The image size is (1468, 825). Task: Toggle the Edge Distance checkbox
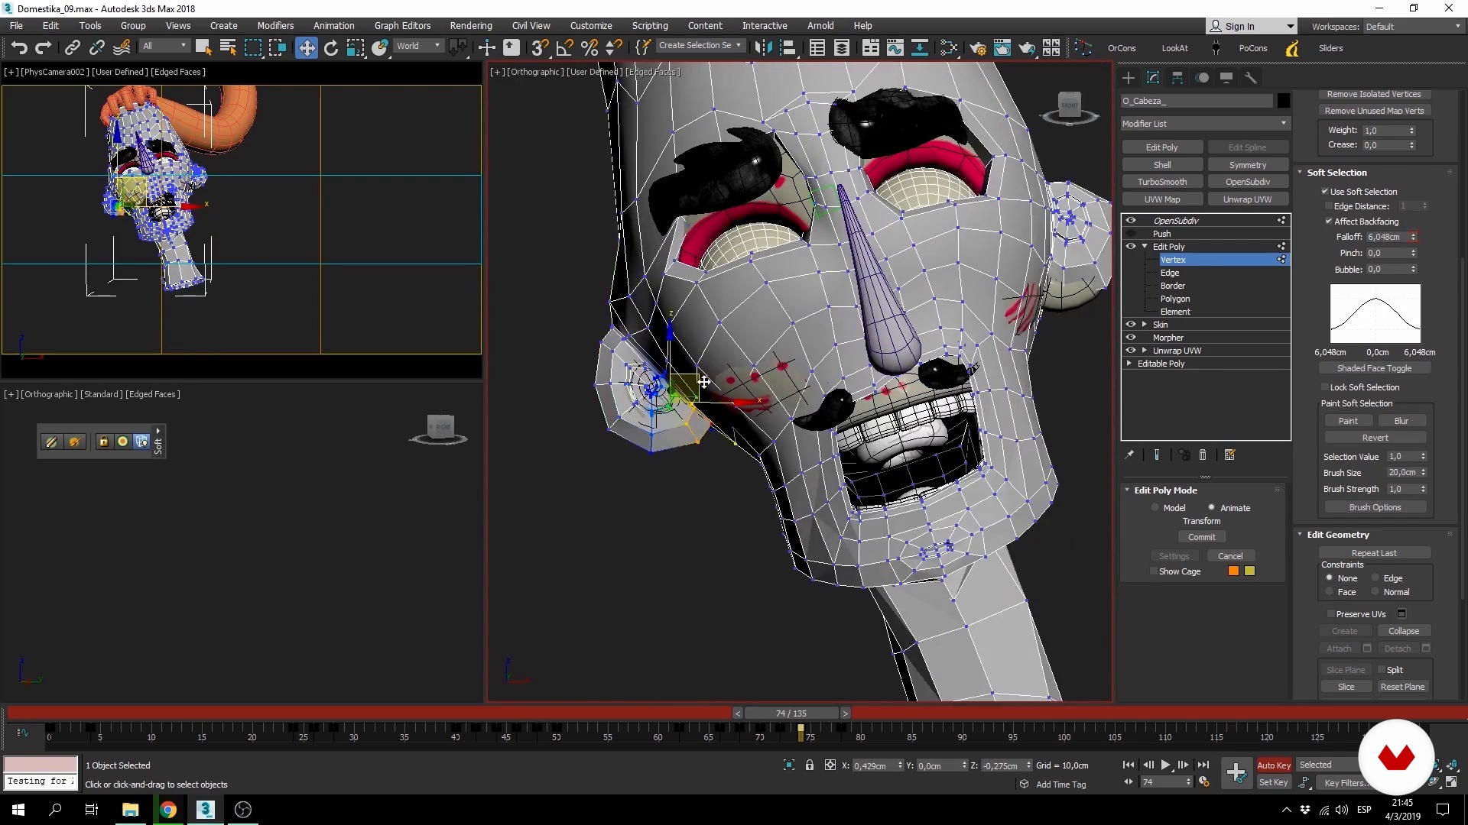click(x=1329, y=206)
